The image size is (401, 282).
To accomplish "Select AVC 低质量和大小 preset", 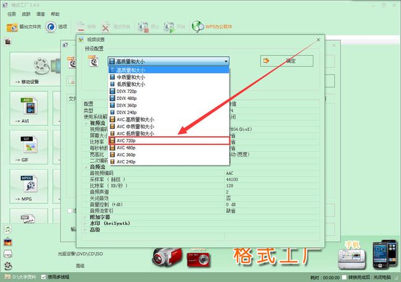I will [x=169, y=133].
